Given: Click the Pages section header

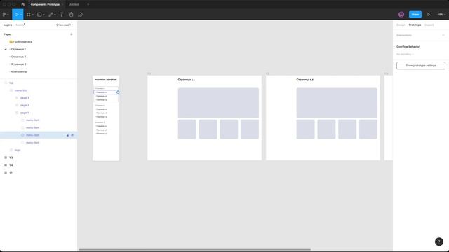Looking at the screenshot, I should 8,34.
